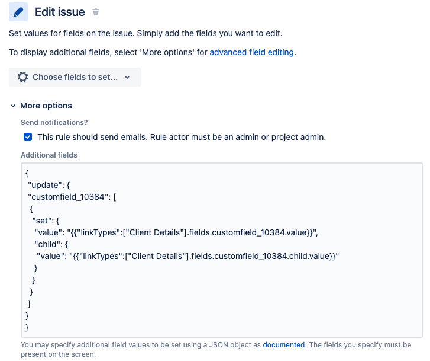Uncheck the send emails checkbox
Image resolution: width=430 pixels, height=361 pixels.
(x=28, y=137)
